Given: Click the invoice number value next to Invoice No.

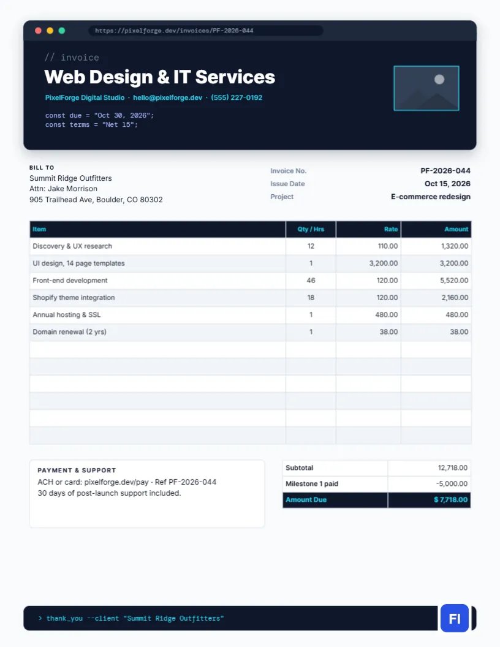Looking at the screenshot, I should click(x=445, y=171).
